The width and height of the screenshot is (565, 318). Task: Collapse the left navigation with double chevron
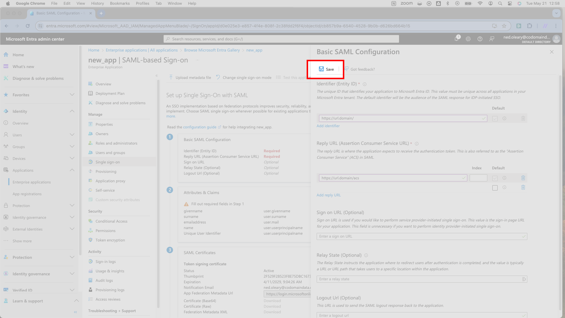click(75, 312)
